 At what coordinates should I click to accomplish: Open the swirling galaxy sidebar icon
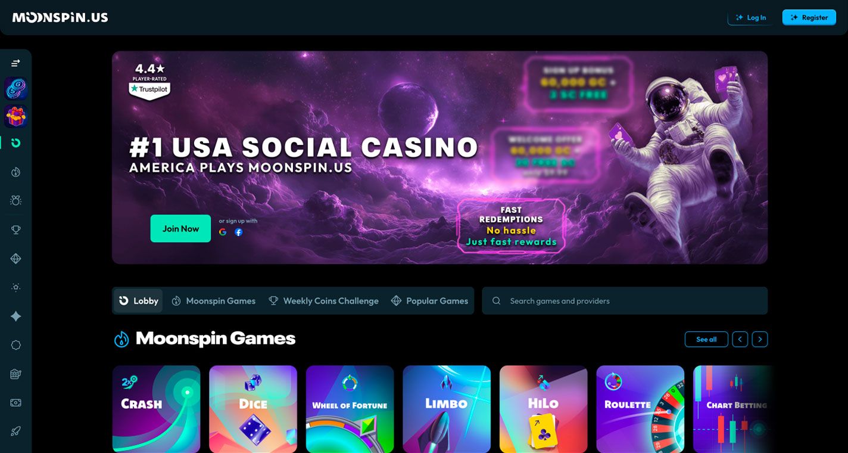click(15, 88)
